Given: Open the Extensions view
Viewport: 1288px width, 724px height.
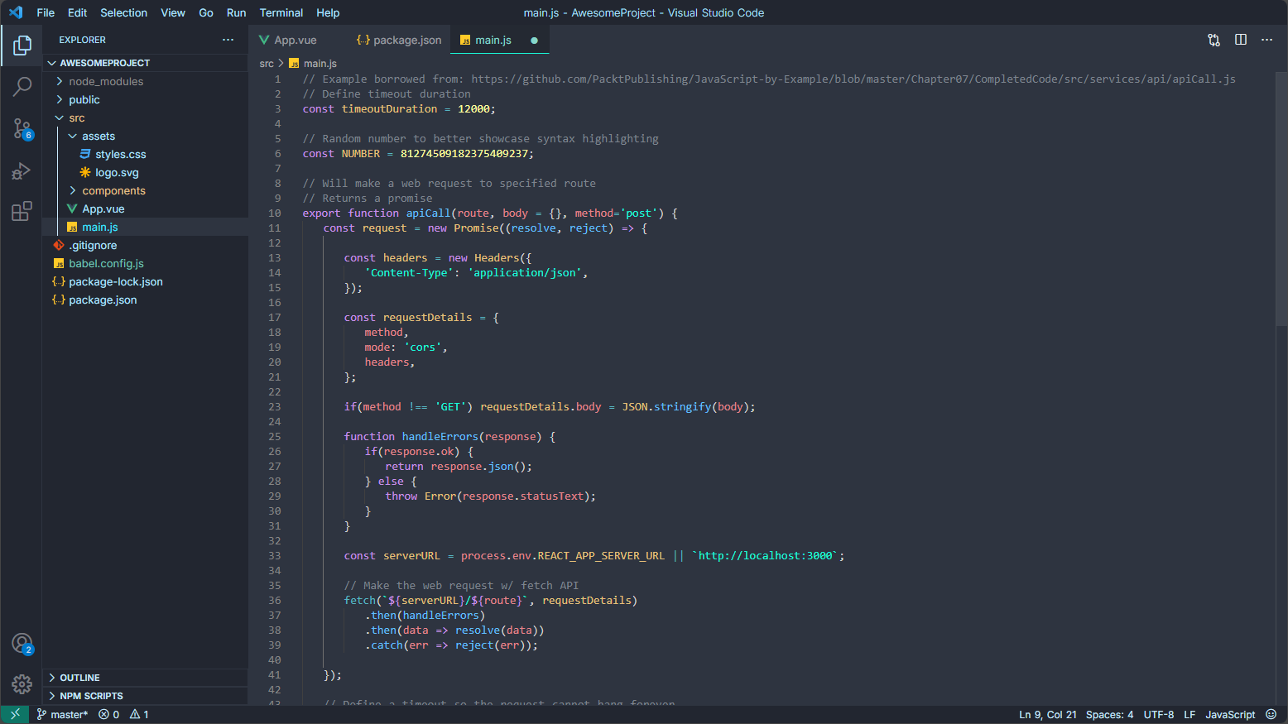Looking at the screenshot, I should pyautogui.click(x=22, y=212).
